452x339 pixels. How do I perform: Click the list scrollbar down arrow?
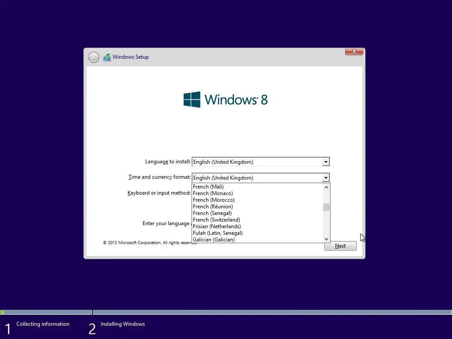(x=326, y=239)
